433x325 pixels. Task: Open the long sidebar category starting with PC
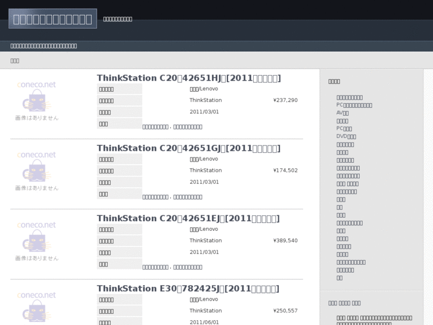point(354,105)
